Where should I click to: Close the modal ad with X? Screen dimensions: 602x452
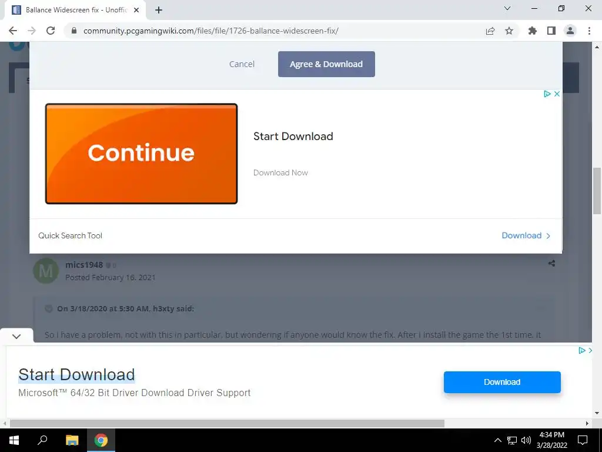(x=557, y=94)
